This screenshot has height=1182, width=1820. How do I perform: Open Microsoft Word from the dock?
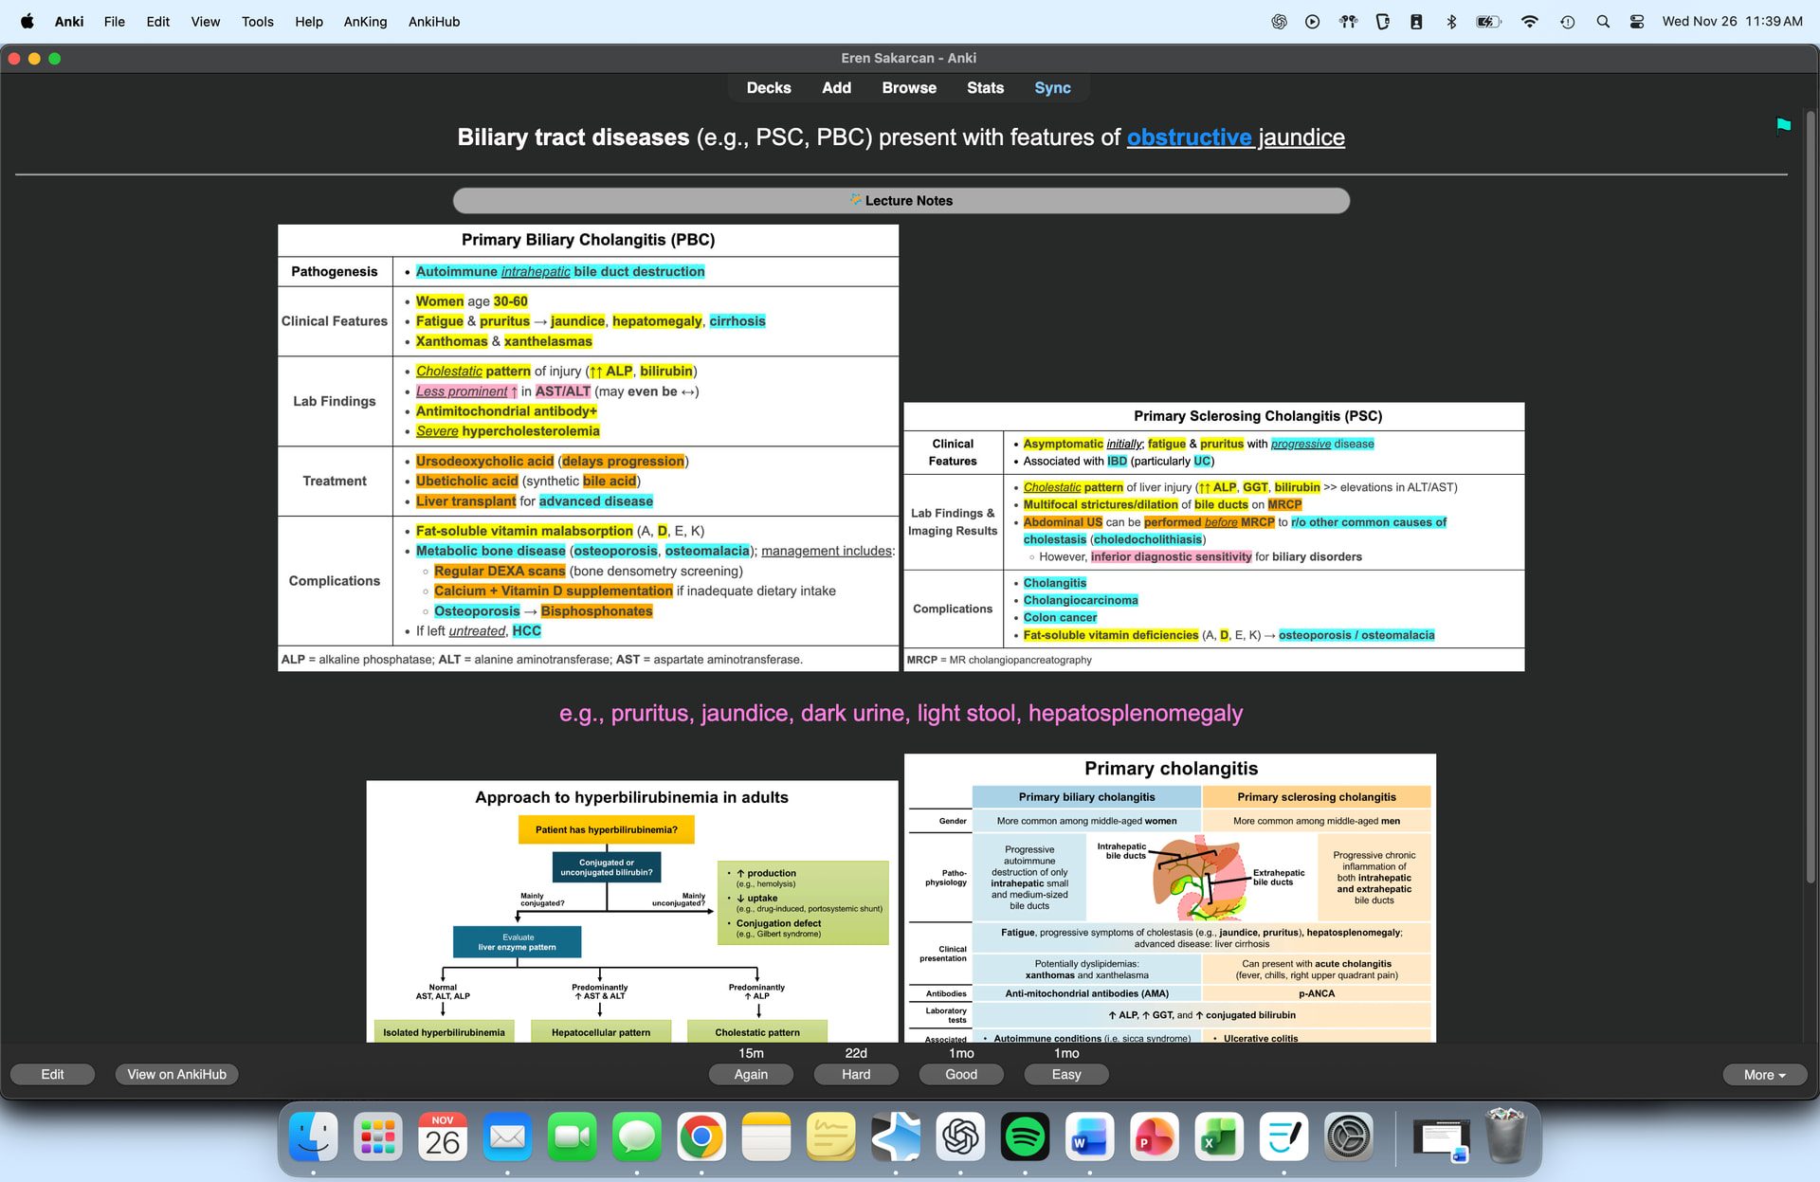(1089, 1137)
